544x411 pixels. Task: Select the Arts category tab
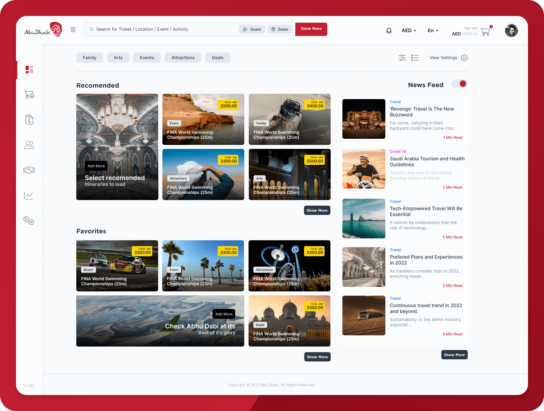tap(118, 58)
